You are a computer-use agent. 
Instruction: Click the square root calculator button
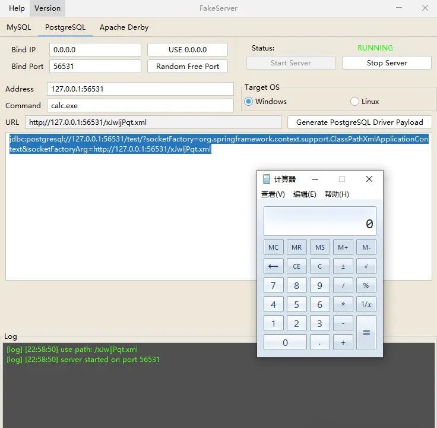[x=366, y=266]
